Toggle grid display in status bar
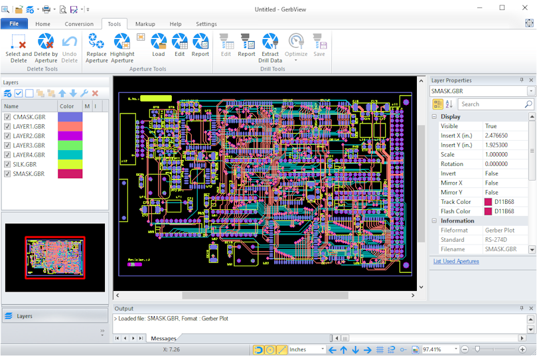This screenshot has width=537, height=356. click(380, 349)
